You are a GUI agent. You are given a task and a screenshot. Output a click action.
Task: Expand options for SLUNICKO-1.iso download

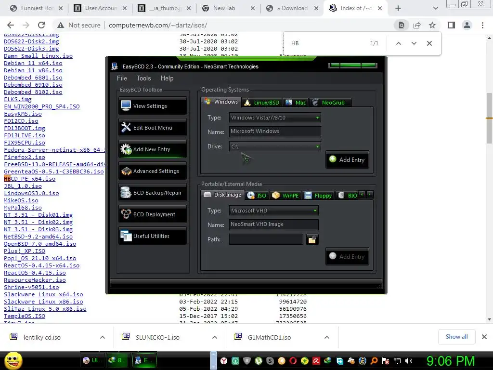[x=215, y=337]
